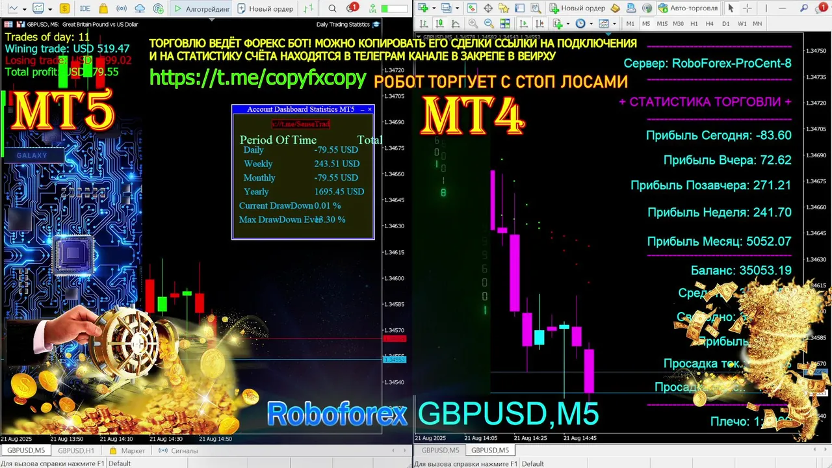
Task: Open the MT5 chart type icon
Action: (13, 8)
